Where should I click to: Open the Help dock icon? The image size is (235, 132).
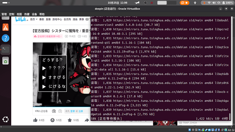[x=5, y=38]
